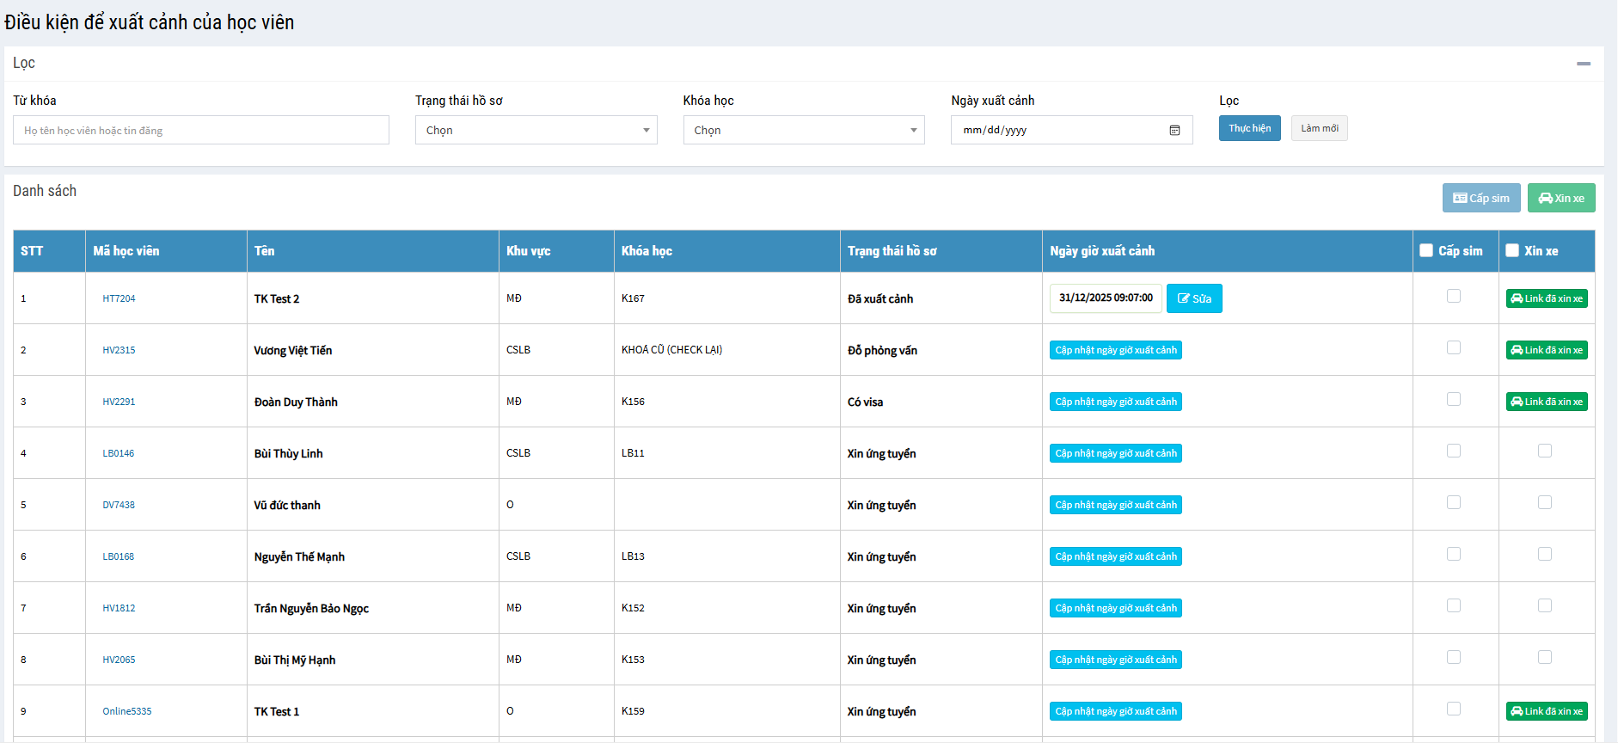Click the Cấp sim button with card icon
The width and height of the screenshot is (1618, 743).
[x=1480, y=198]
